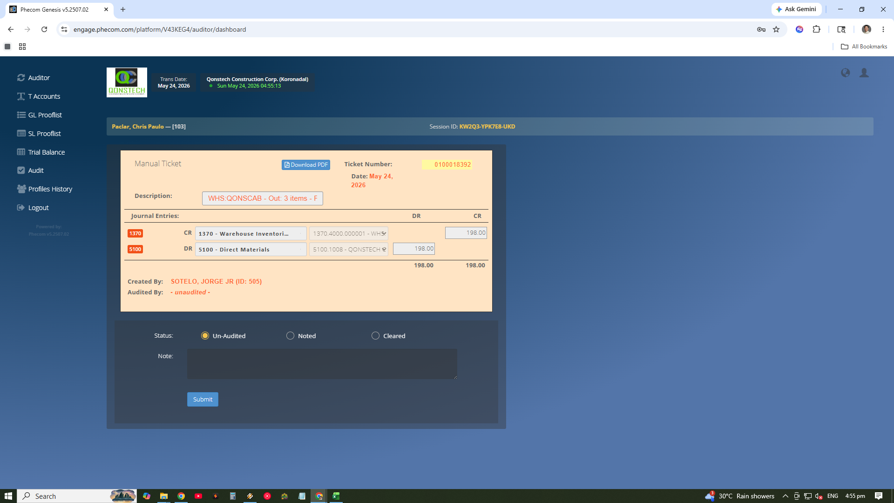
Task: Click the globe icon in header
Action: [845, 73]
